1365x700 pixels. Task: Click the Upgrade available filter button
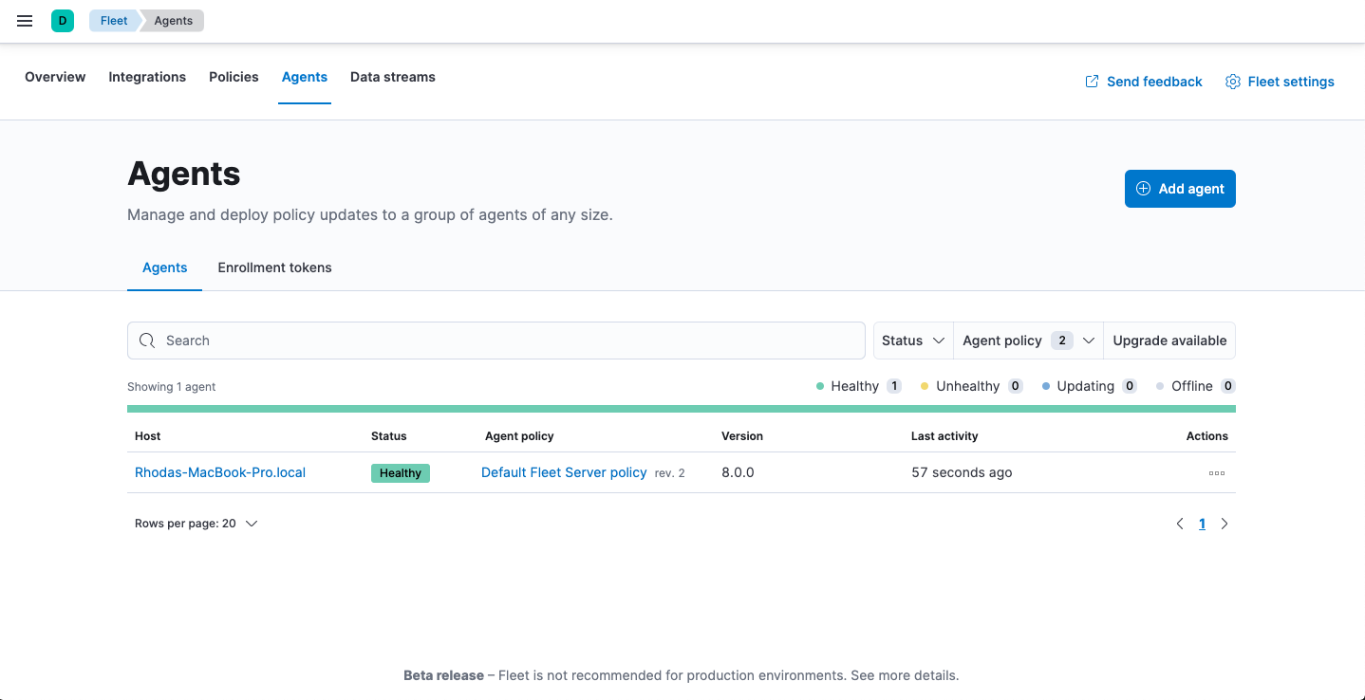(1169, 340)
